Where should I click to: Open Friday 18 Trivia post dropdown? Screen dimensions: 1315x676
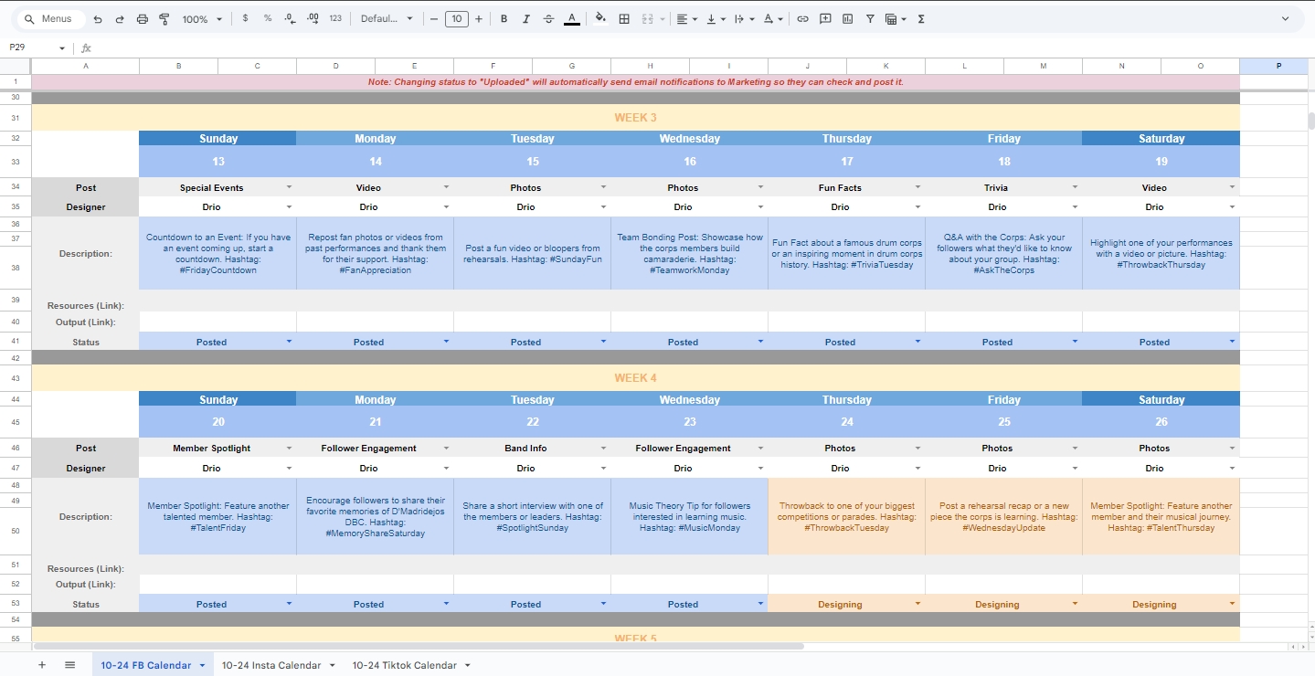pyautogui.click(x=1075, y=187)
